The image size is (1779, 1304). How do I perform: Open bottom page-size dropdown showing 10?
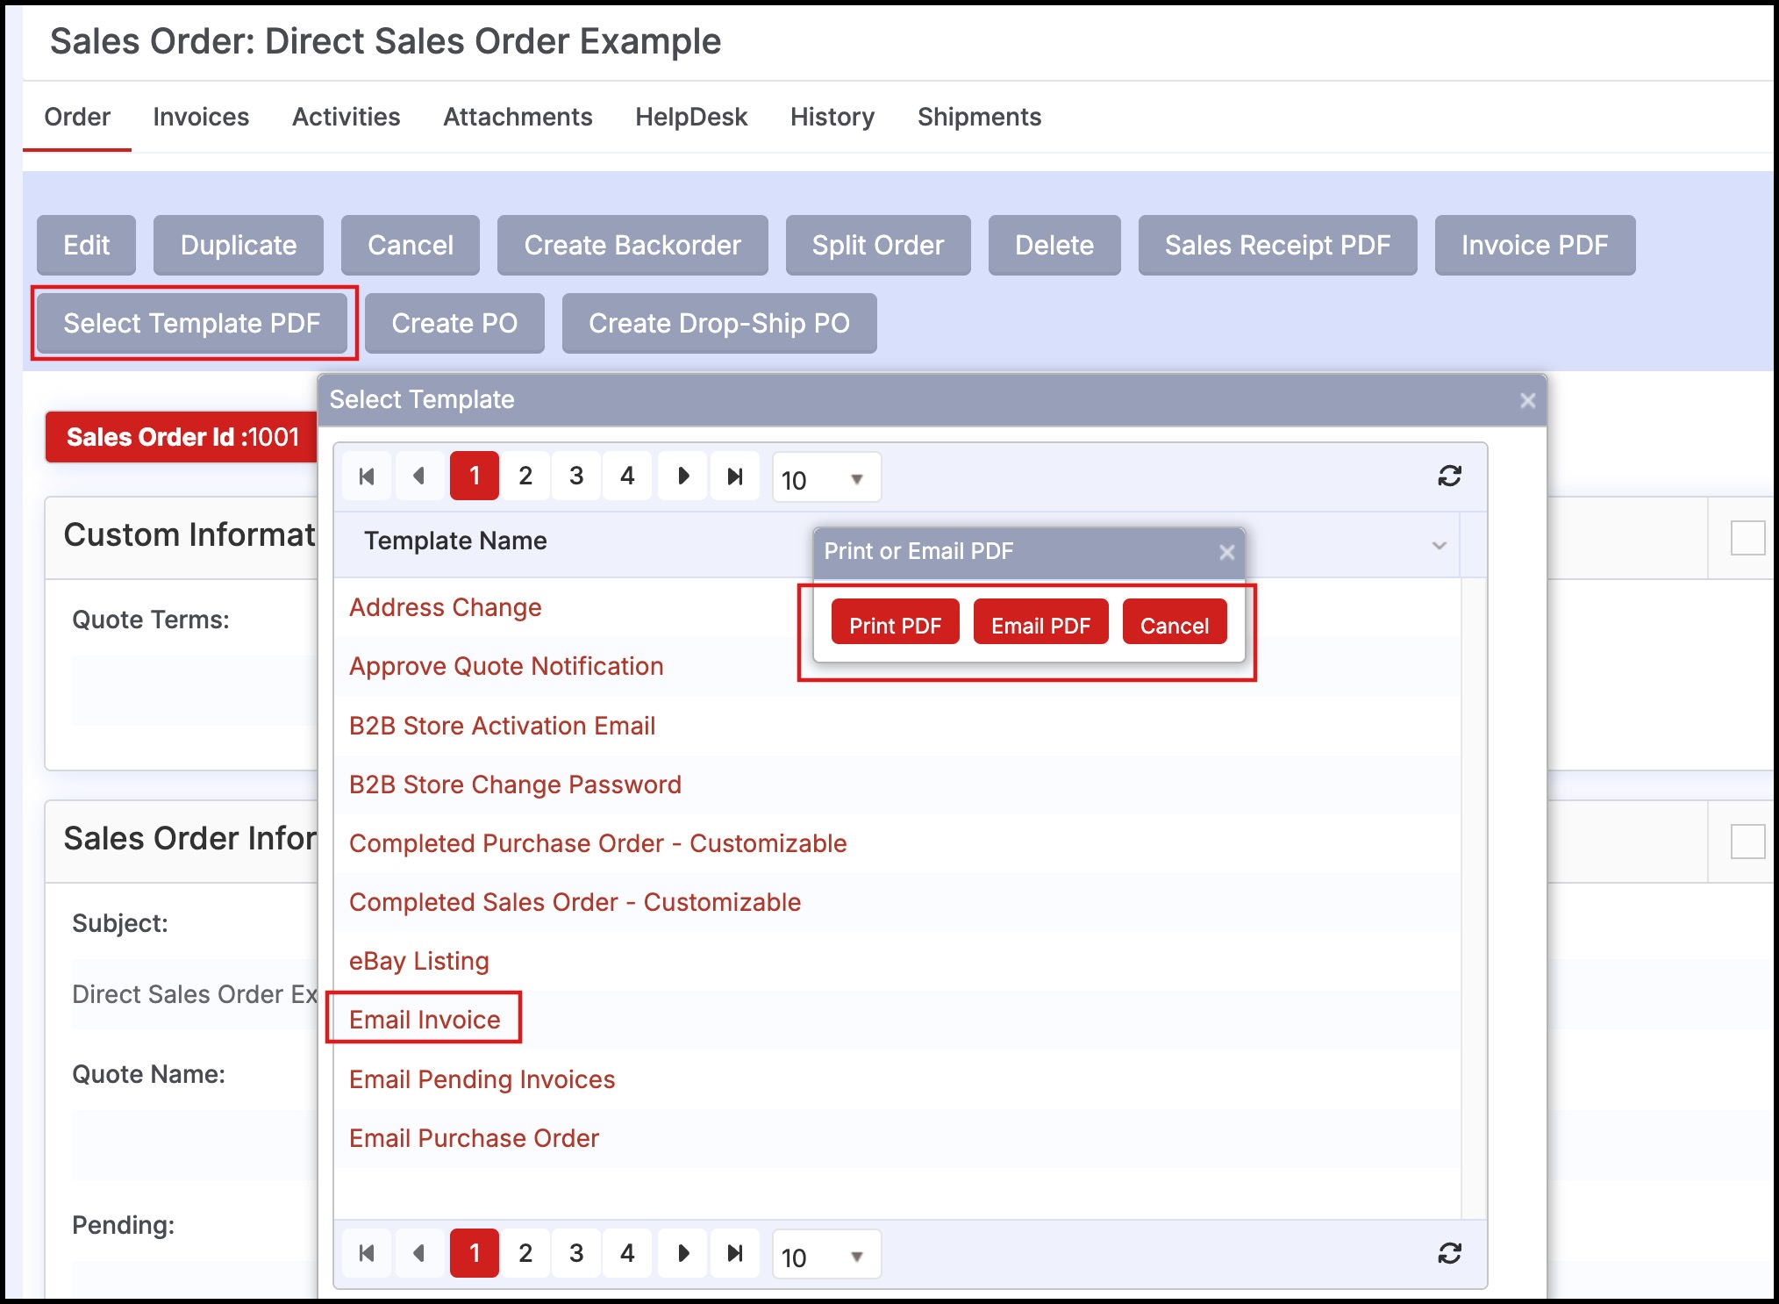pos(826,1256)
